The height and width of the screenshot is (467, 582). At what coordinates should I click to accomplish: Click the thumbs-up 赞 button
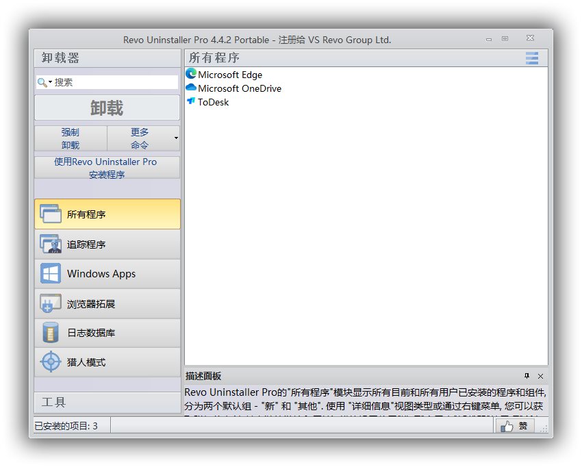click(x=515, y=426)
